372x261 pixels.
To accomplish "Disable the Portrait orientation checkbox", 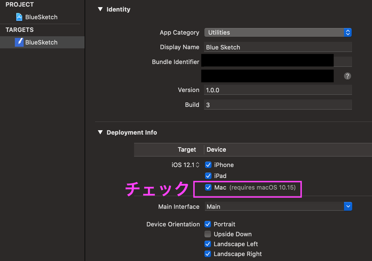I will tap(207, 224).
